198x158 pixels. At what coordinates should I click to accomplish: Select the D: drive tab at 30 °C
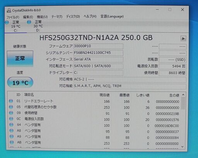pyautogui.click(x=38, y=26)
